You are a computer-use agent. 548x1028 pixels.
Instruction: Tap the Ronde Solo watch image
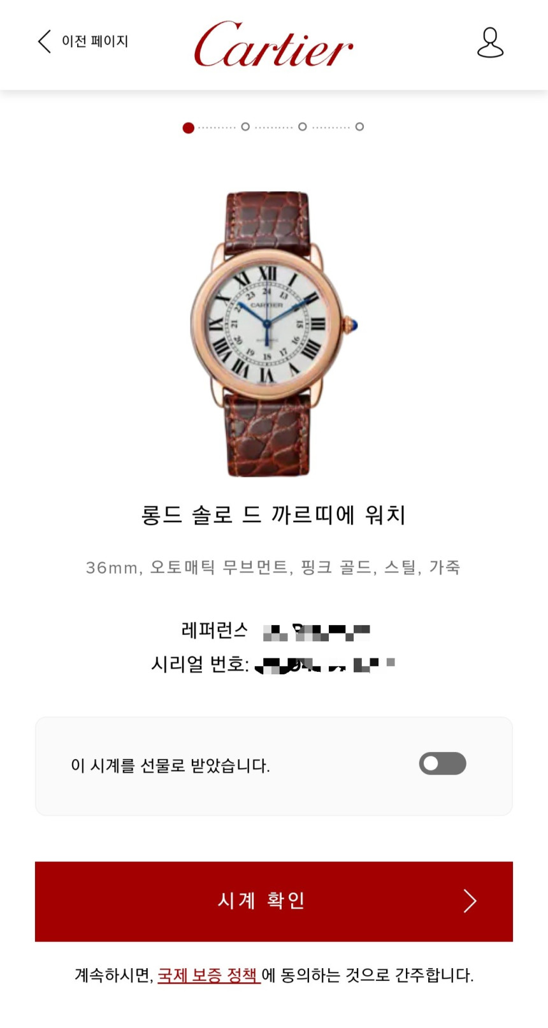[274, 334]
